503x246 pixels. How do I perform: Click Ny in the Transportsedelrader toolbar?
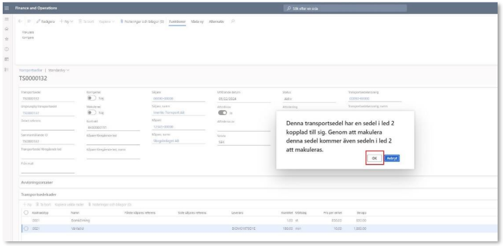pyautogui.click(x=27, y=204)
